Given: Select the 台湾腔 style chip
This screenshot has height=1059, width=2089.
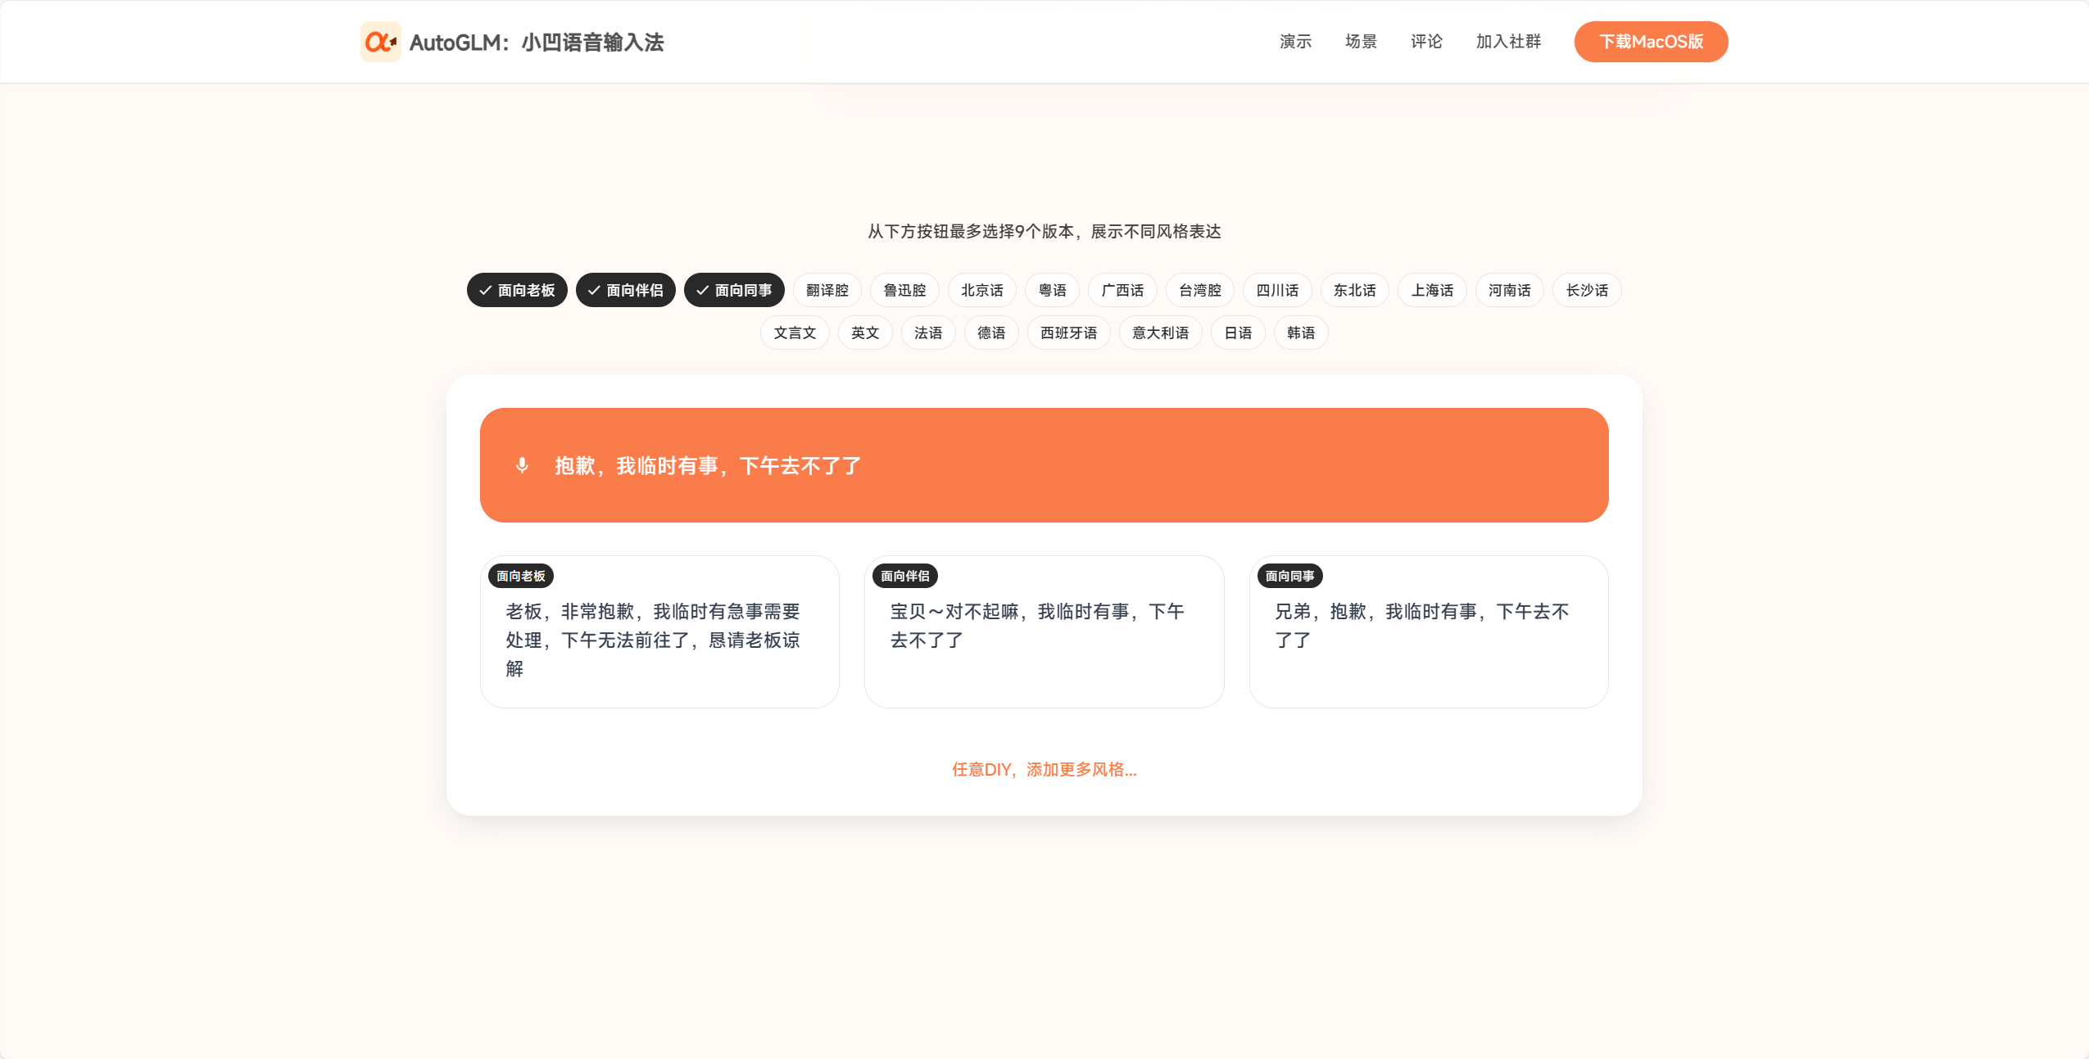Looking at the screenshot, I should (x=1200, y=290).
